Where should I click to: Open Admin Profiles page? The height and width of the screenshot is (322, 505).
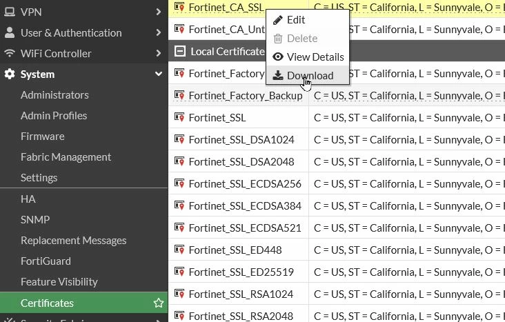(54, 116)
